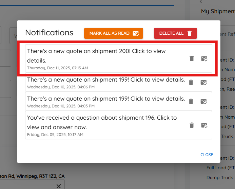The image size is (235, 189).
Task: Click the Delete All button
Action: pos(175,33)
